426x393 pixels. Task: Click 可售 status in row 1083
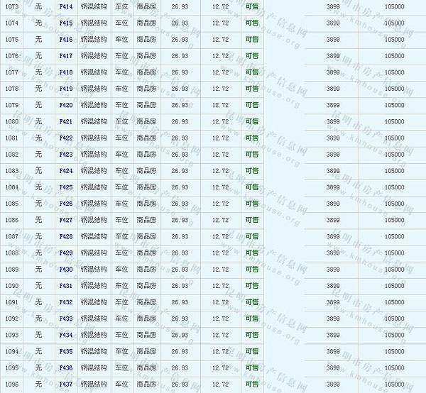(x=251, y=171)
